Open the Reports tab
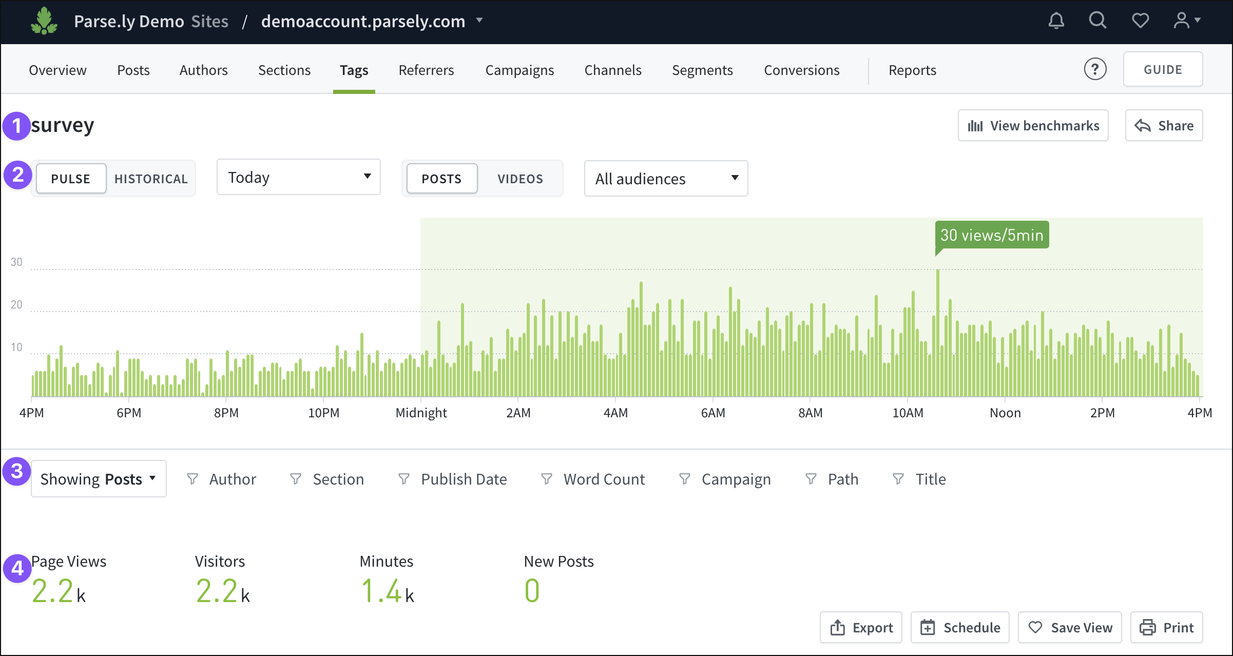The height and width of the screenshot is (656, 1233). pos(913,70)
